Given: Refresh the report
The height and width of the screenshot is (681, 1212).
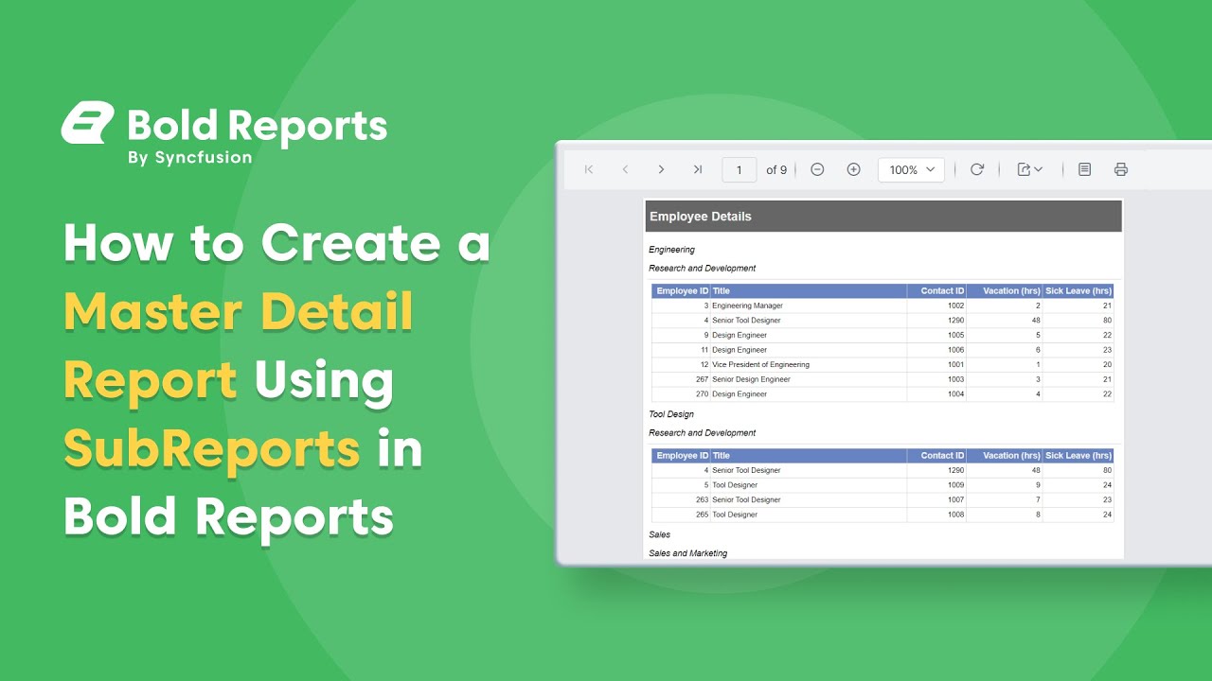Looking at the screenshot, I should click(x=977, y=169).
